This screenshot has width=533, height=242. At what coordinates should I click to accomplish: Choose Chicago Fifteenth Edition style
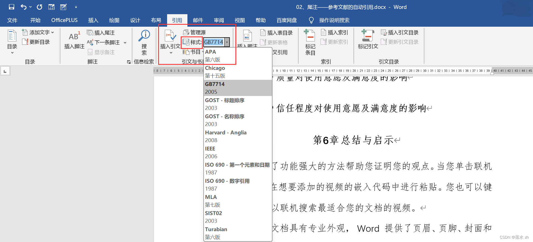[238, 72]
